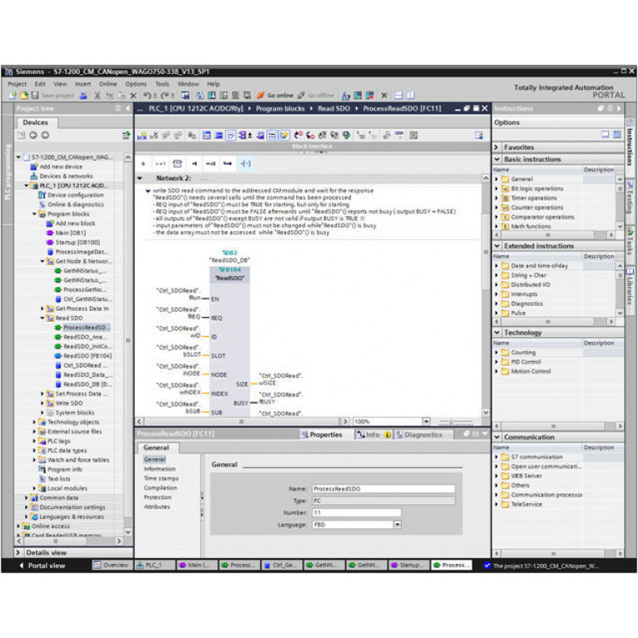638x638 pixels.
Task: Open the Insert menu
Action: [83, 84]
